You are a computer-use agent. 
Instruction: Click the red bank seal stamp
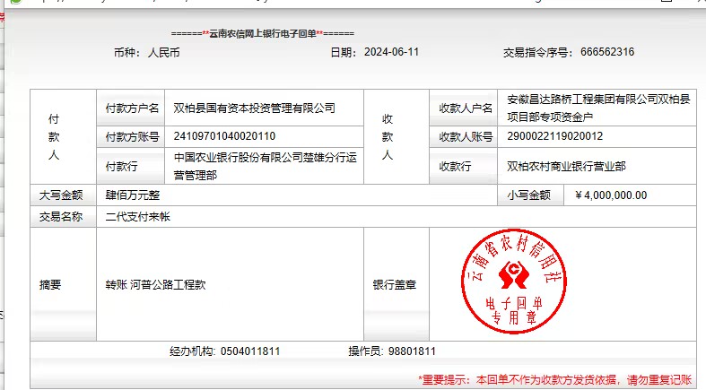[514, 281]
